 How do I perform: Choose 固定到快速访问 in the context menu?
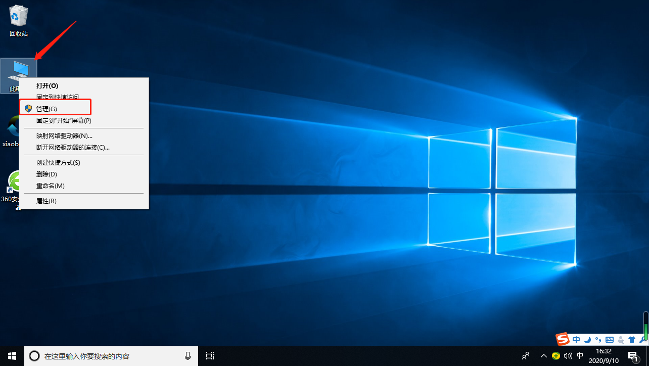tap(84, 97)
